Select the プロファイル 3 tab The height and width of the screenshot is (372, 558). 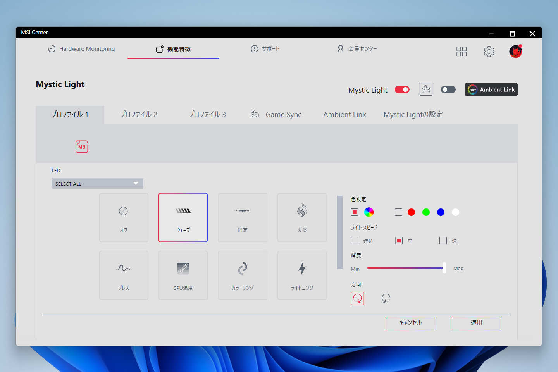tap(207, 115)
